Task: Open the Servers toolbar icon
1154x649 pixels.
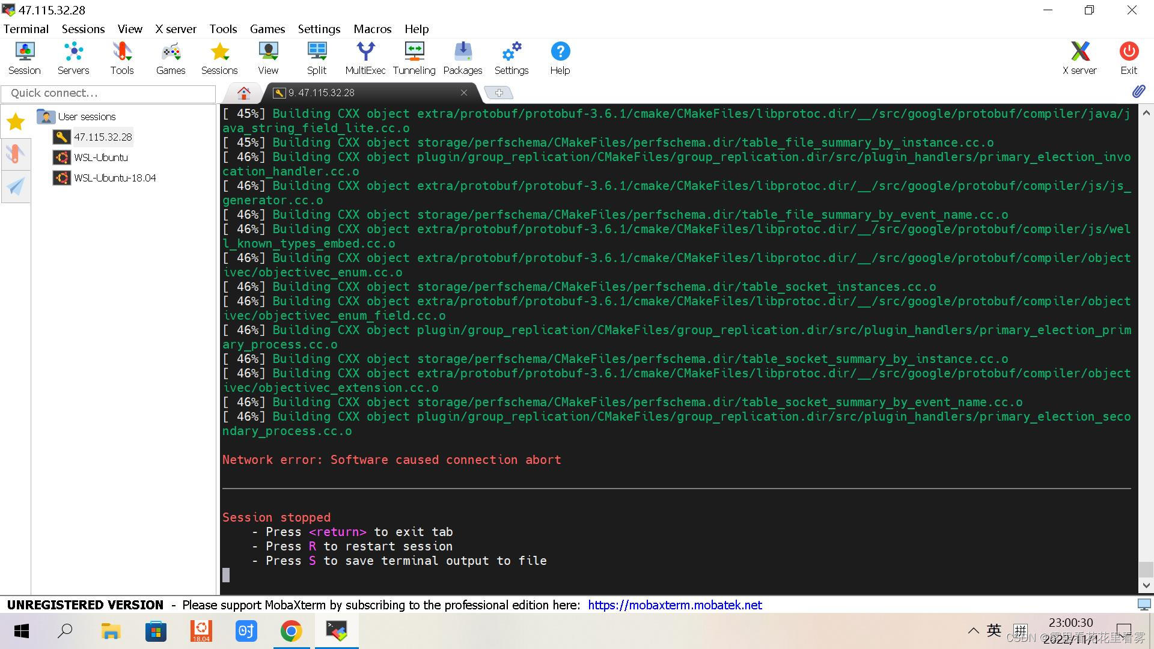Action: pos(73,58)
